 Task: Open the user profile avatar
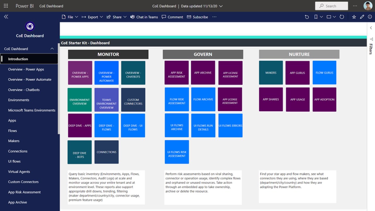click(368, 6)
